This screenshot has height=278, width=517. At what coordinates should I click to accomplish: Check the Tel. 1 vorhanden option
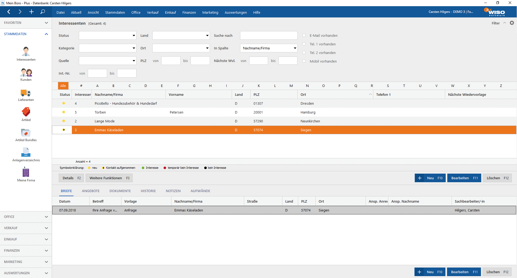(304, 44)
